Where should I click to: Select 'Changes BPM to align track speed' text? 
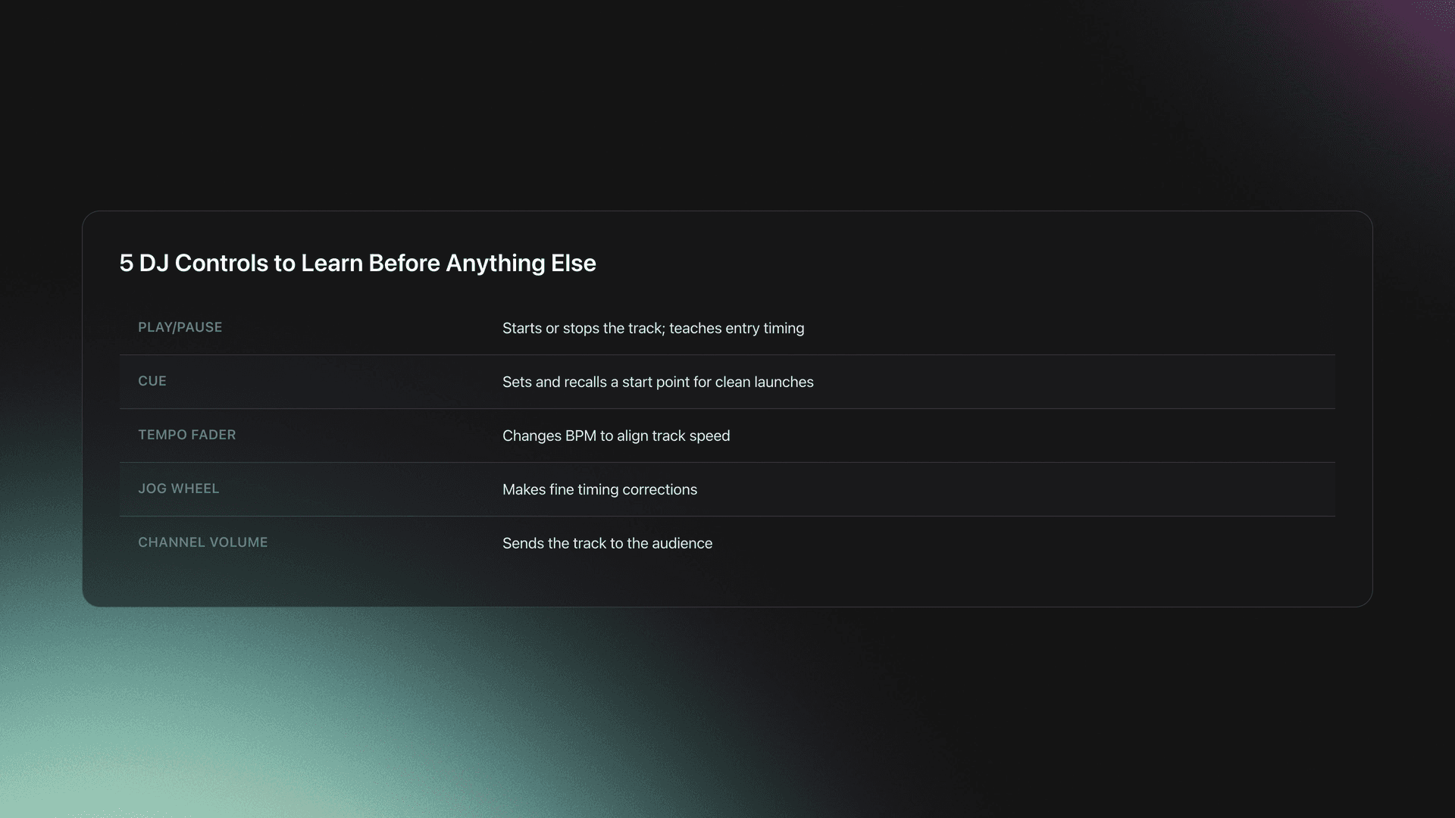click(x=615, y=436)
